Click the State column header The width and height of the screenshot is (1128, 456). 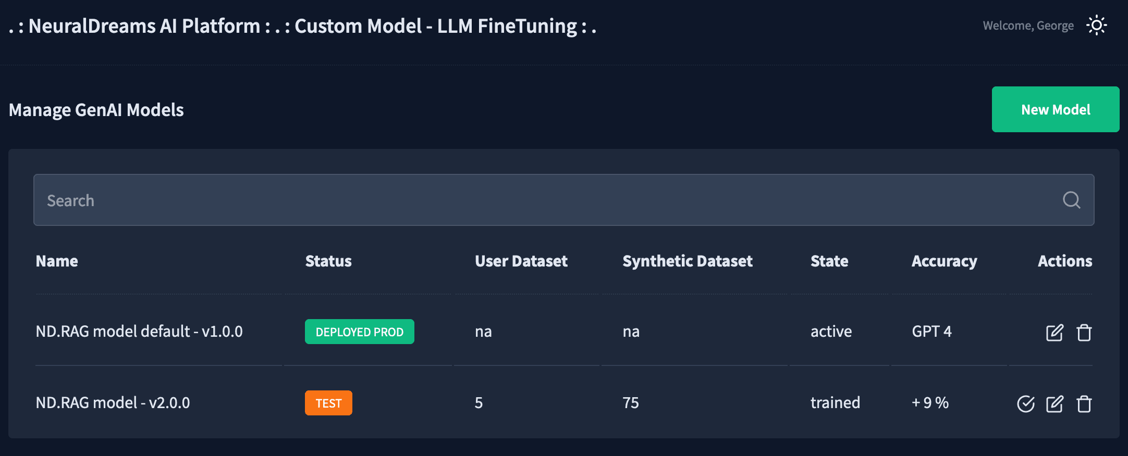[x=829, y=261]
